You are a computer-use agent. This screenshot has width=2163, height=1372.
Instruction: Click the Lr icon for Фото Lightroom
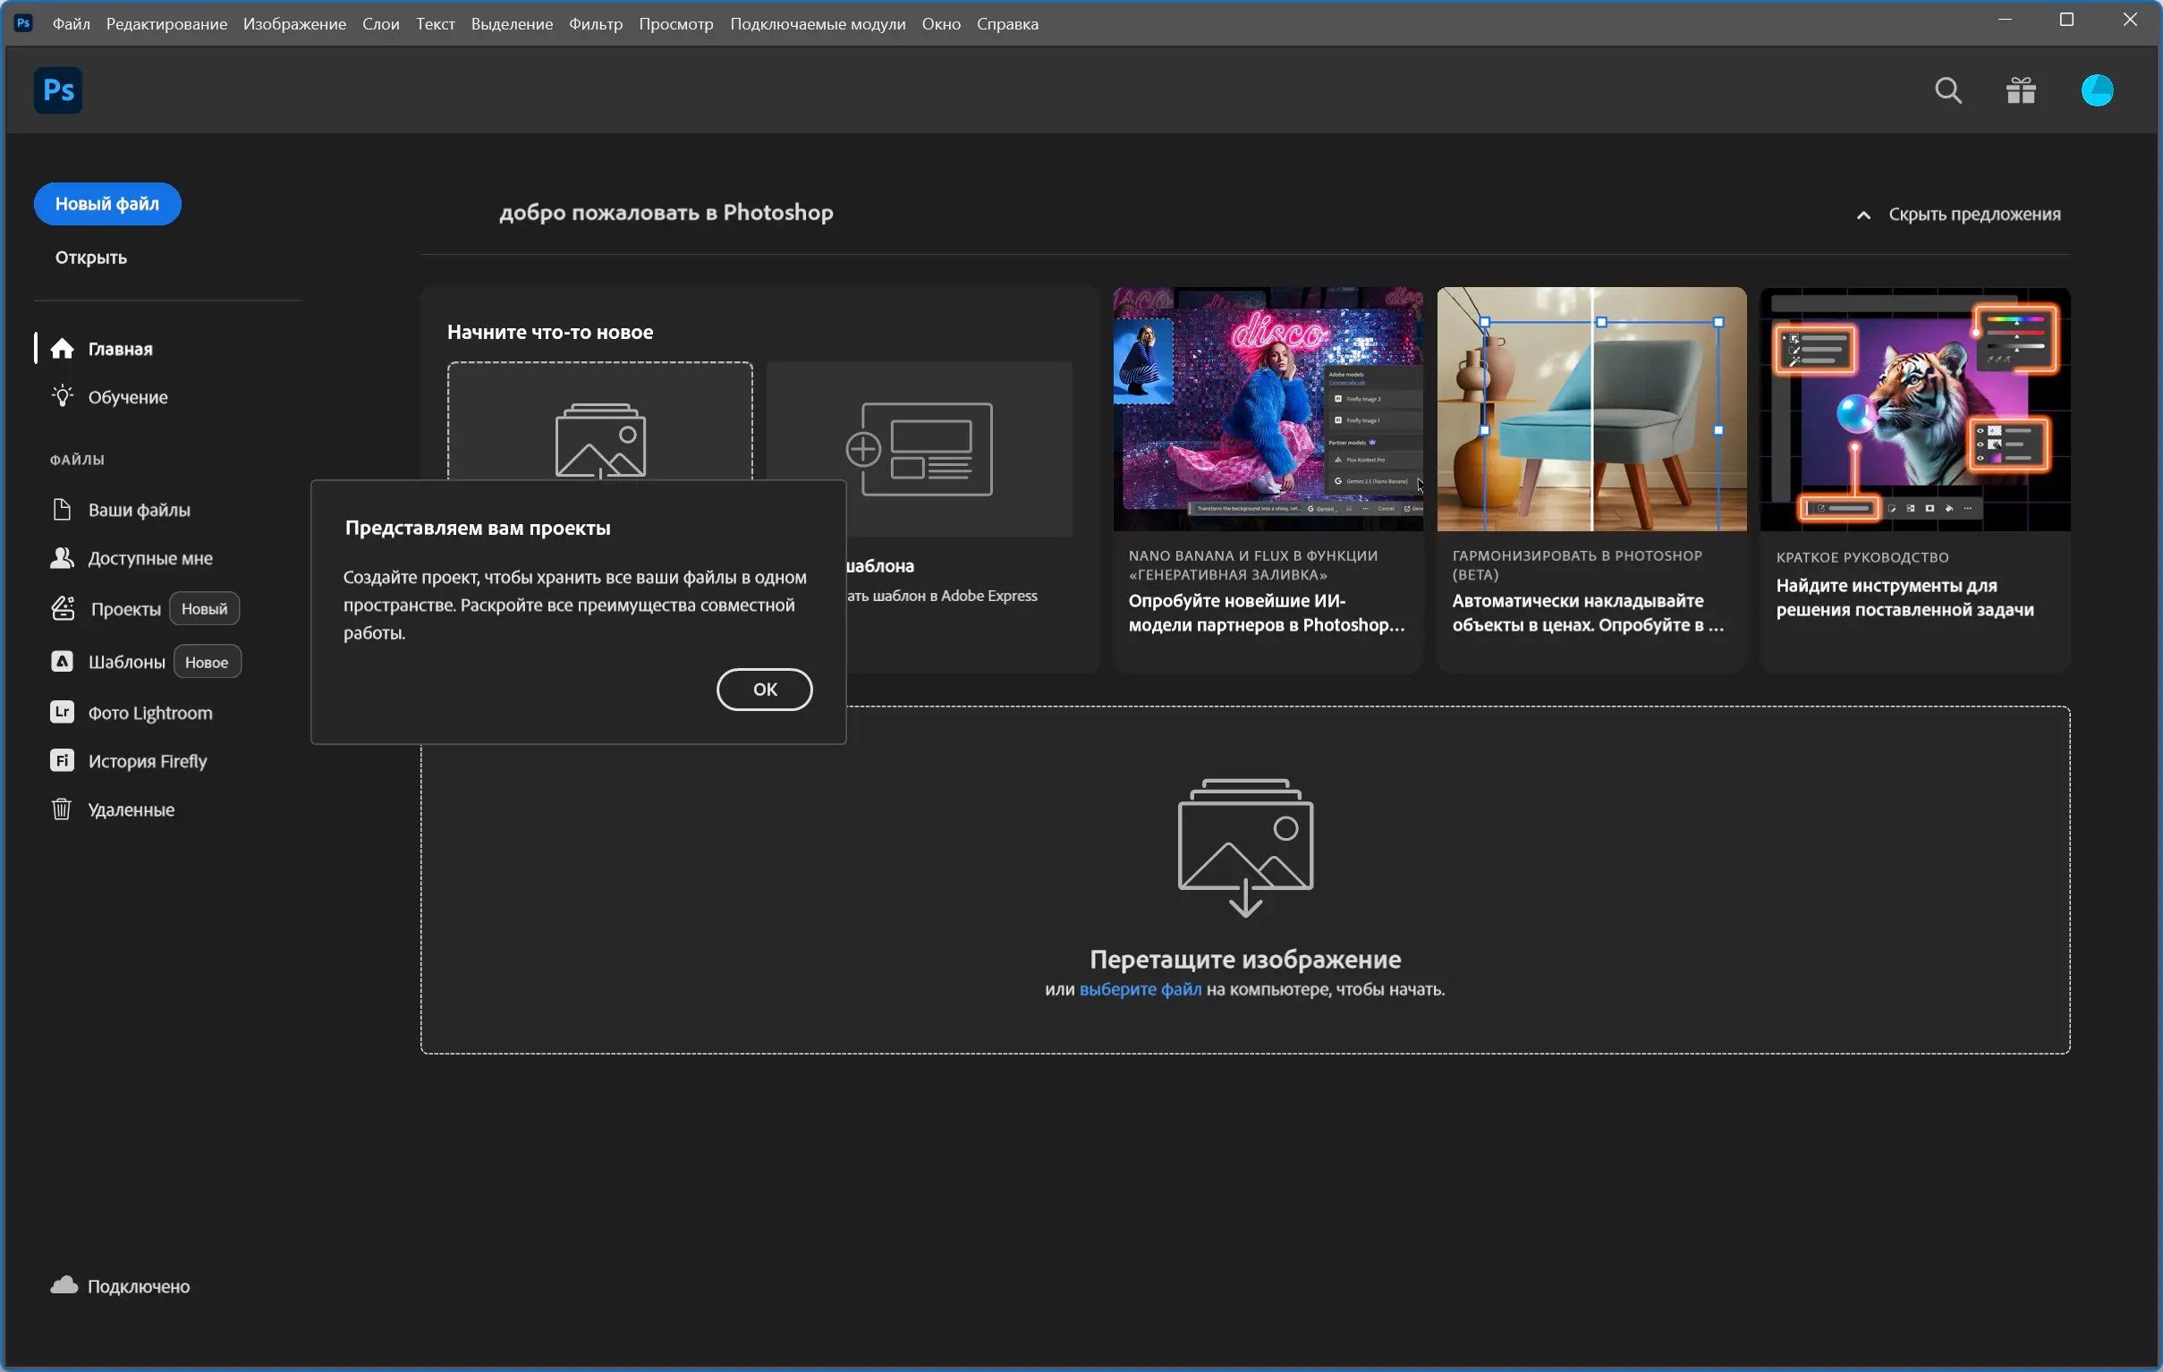point(62,712)
